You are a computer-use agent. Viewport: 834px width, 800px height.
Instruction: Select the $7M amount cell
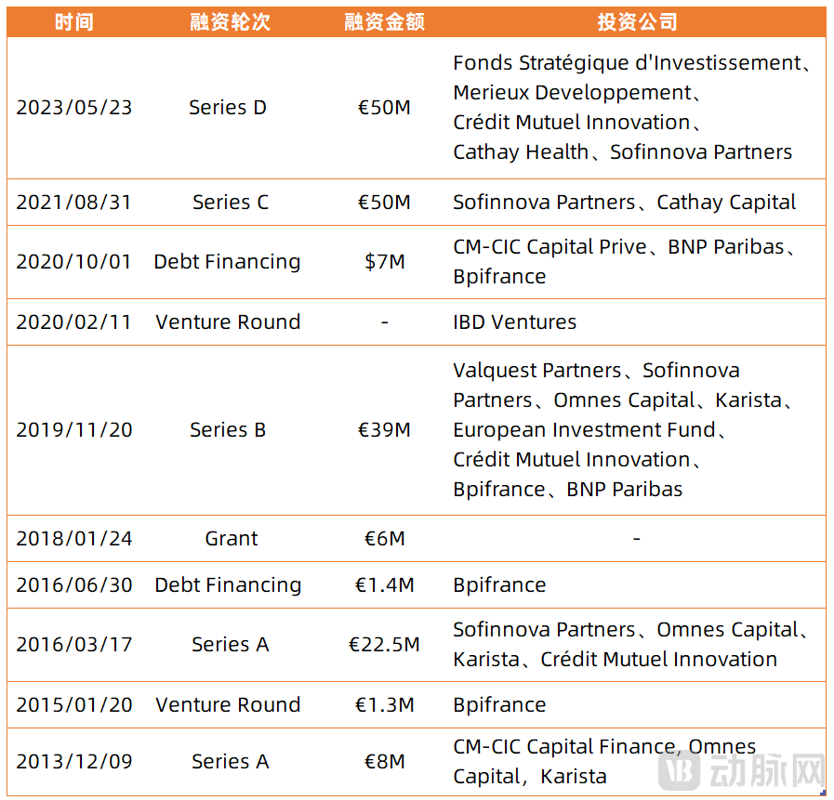pos(385,262)
